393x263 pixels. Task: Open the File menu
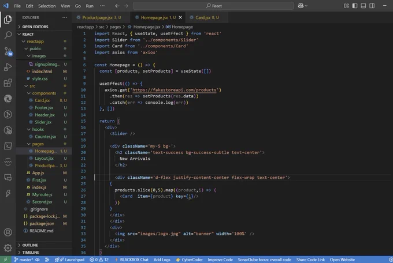(17, 6)
